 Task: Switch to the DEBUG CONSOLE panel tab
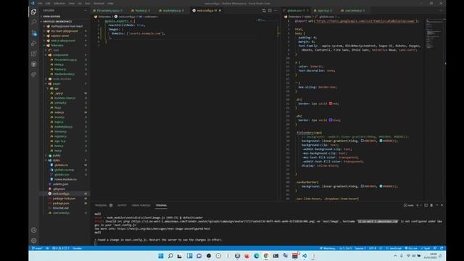coord(141,205)
